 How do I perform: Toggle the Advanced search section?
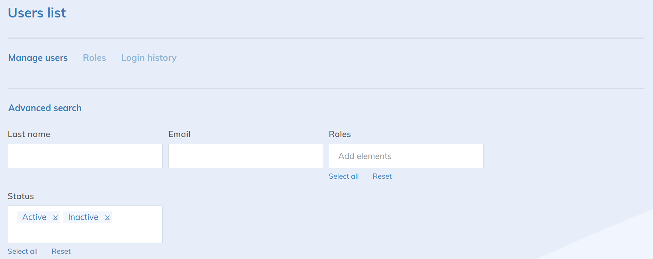pos(45,108)
